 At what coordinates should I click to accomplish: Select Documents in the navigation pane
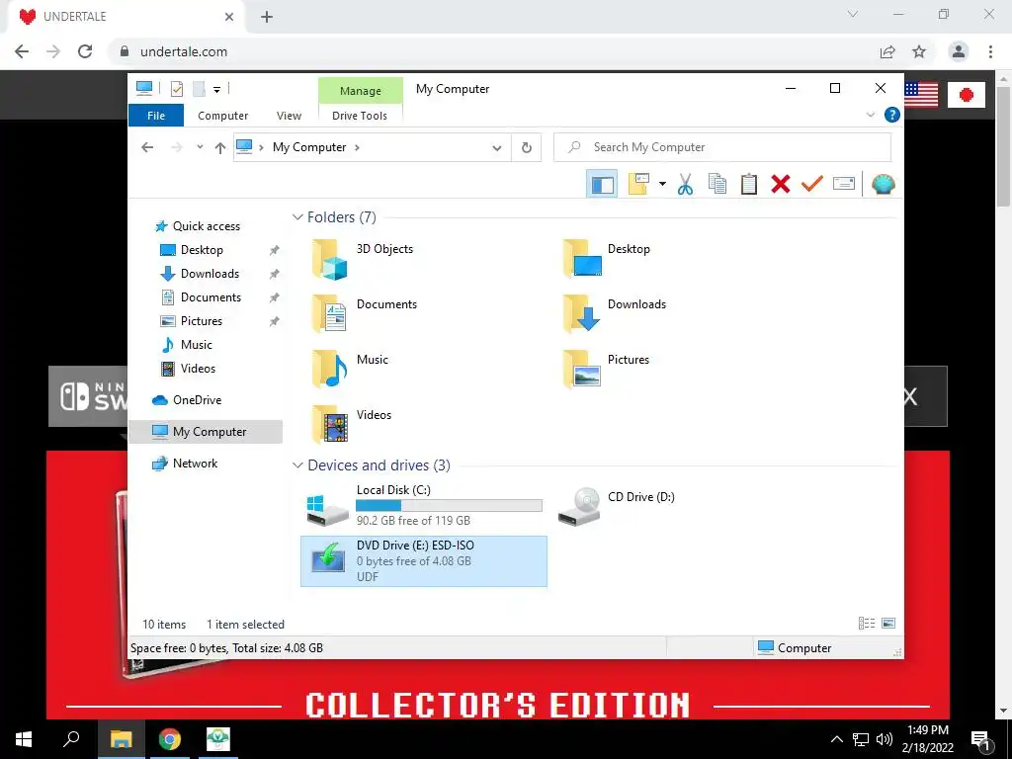point(211,297)
